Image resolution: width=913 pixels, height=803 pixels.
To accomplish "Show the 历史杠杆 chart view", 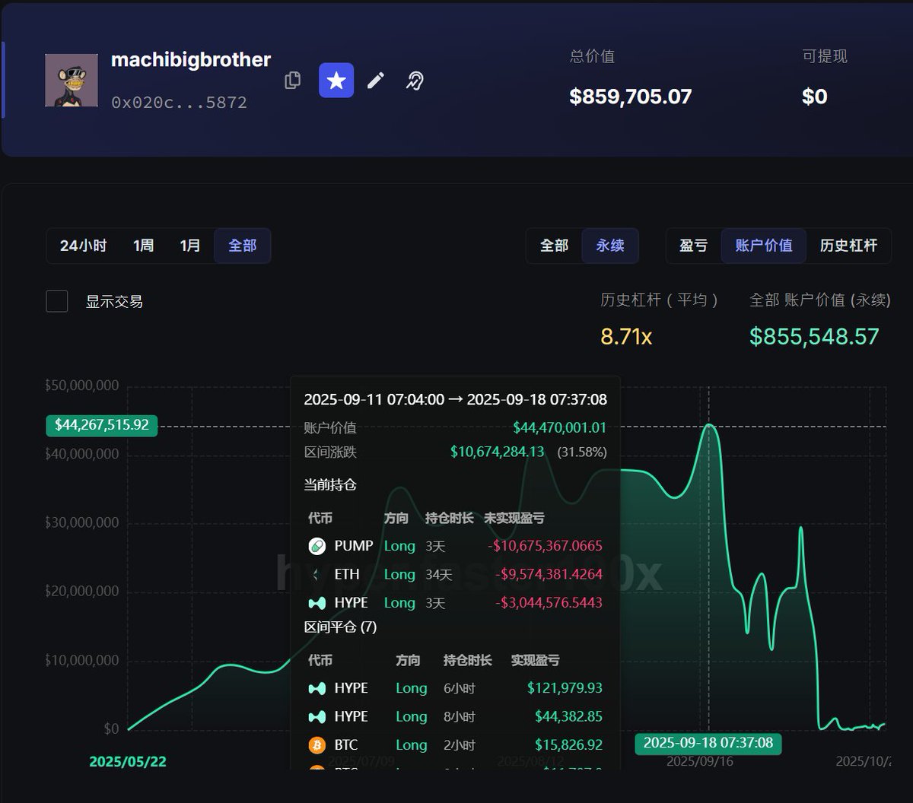I will click(849, 246).
